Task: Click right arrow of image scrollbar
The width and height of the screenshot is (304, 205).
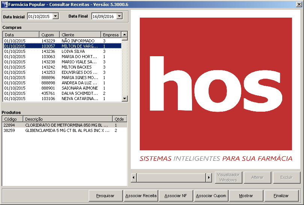Action: tap(209, 177)
